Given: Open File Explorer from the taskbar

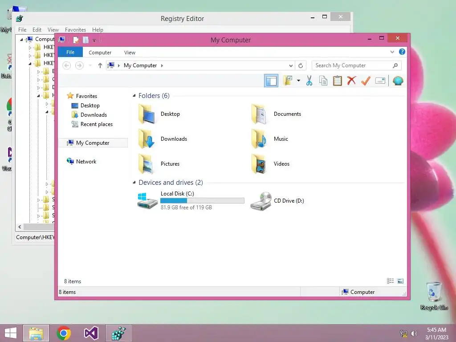Looking at the screenshot, I should coord(36,333).
